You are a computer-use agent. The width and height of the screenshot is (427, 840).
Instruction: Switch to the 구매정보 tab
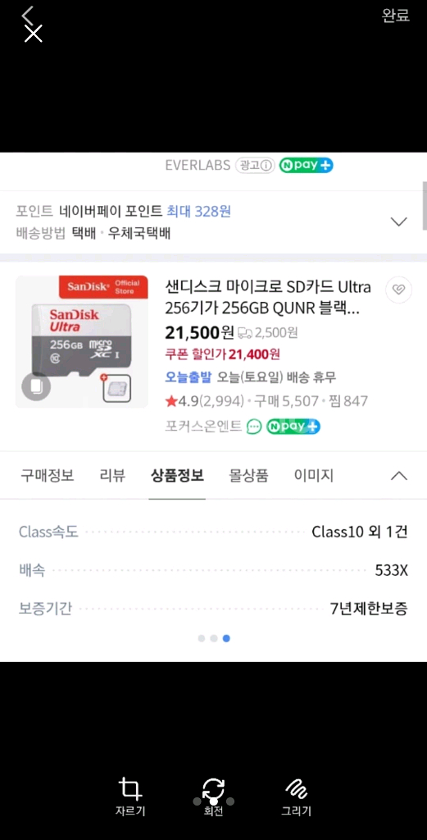coord(47,475)
